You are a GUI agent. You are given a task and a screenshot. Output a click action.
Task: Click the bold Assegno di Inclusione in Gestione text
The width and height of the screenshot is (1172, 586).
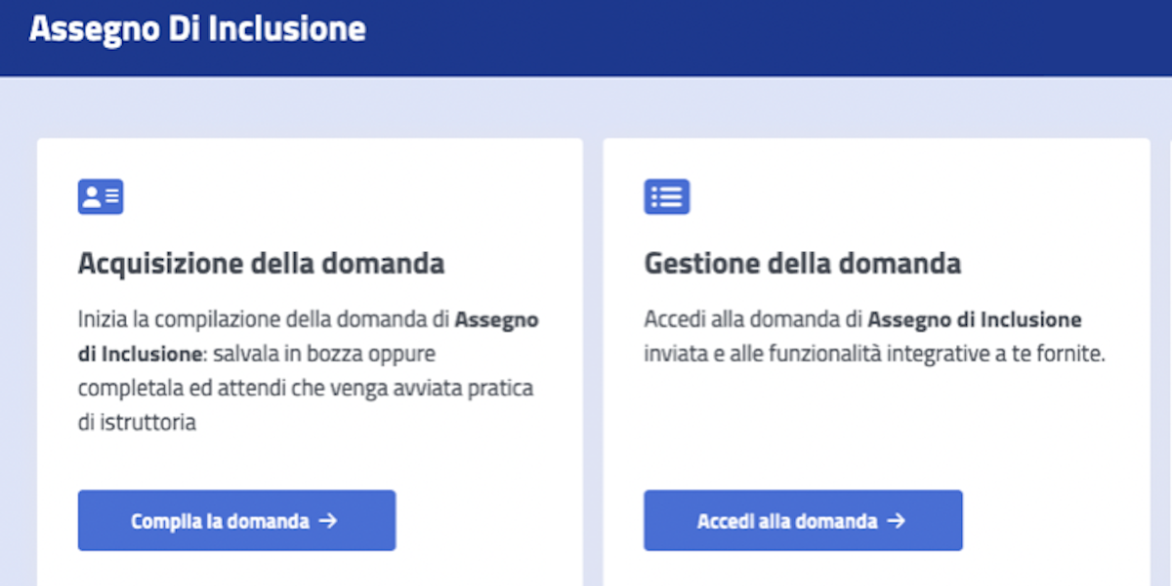point(975,319)
